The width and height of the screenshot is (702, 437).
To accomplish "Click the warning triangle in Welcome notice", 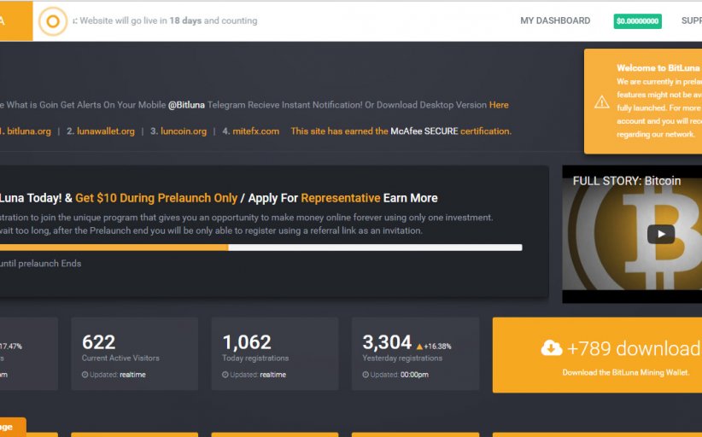I will 602,102.
